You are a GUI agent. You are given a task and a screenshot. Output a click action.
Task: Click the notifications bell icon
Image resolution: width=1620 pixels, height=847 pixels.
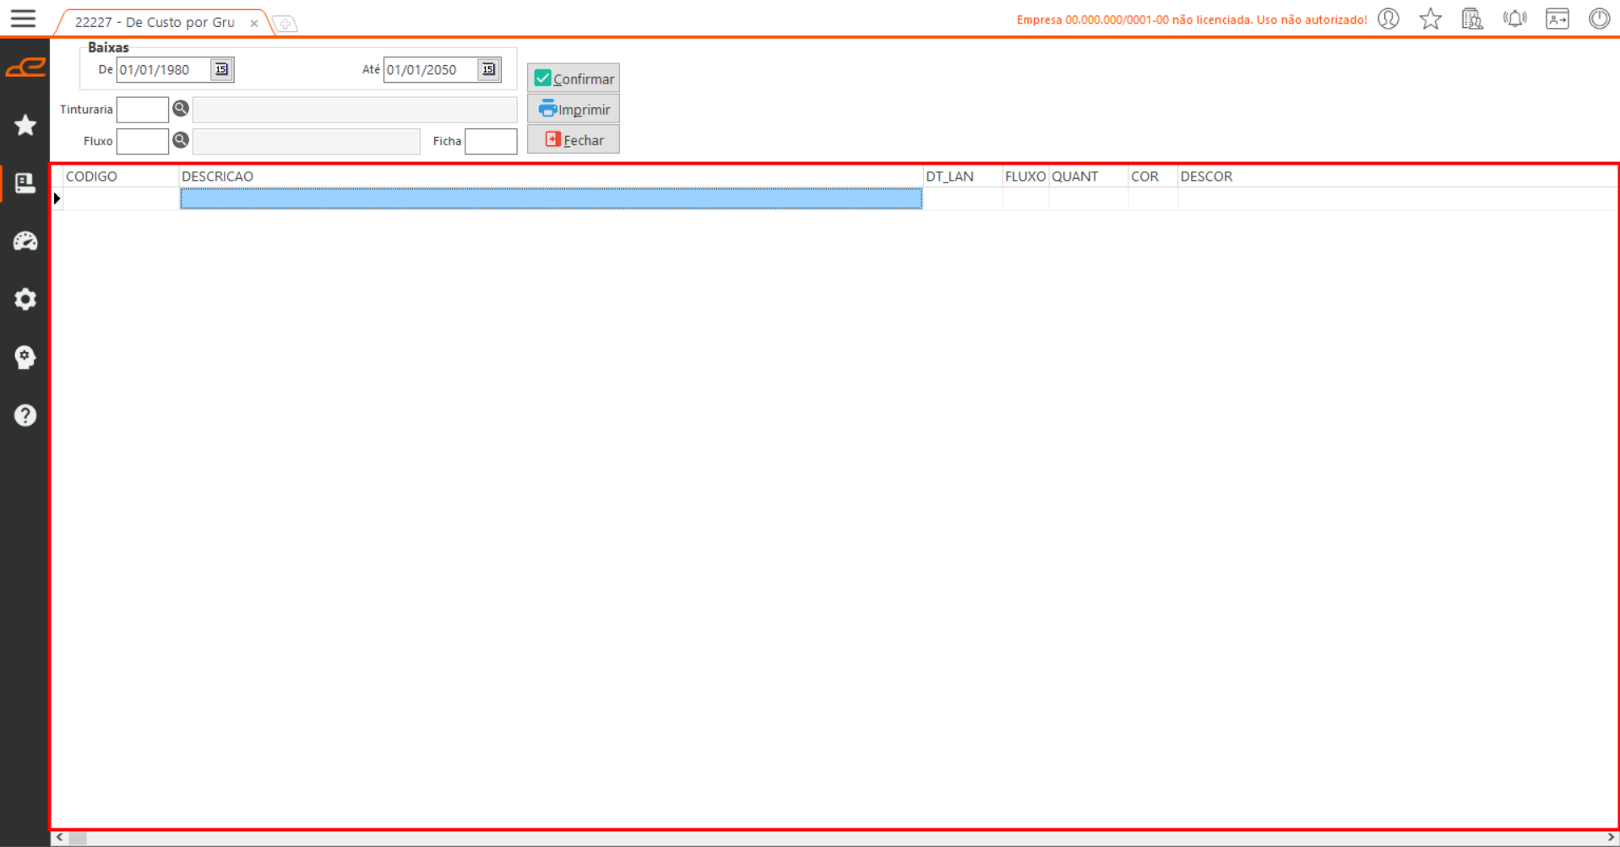[x=1514, y=19]
